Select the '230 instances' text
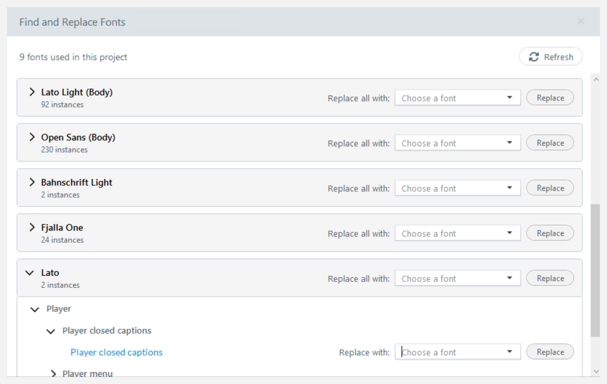 (64, 150)
